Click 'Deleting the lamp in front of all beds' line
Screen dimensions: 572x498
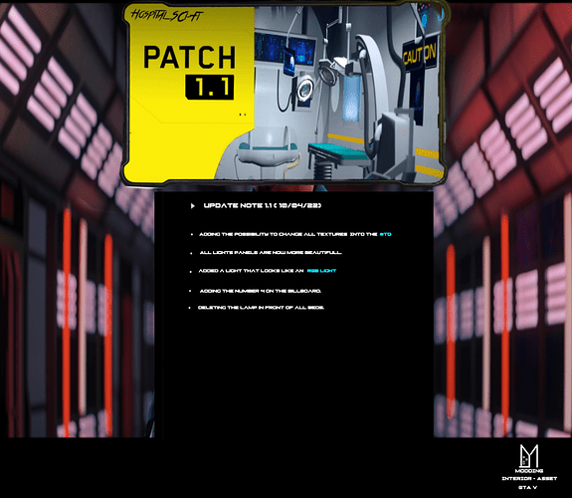tap(261, 308)
